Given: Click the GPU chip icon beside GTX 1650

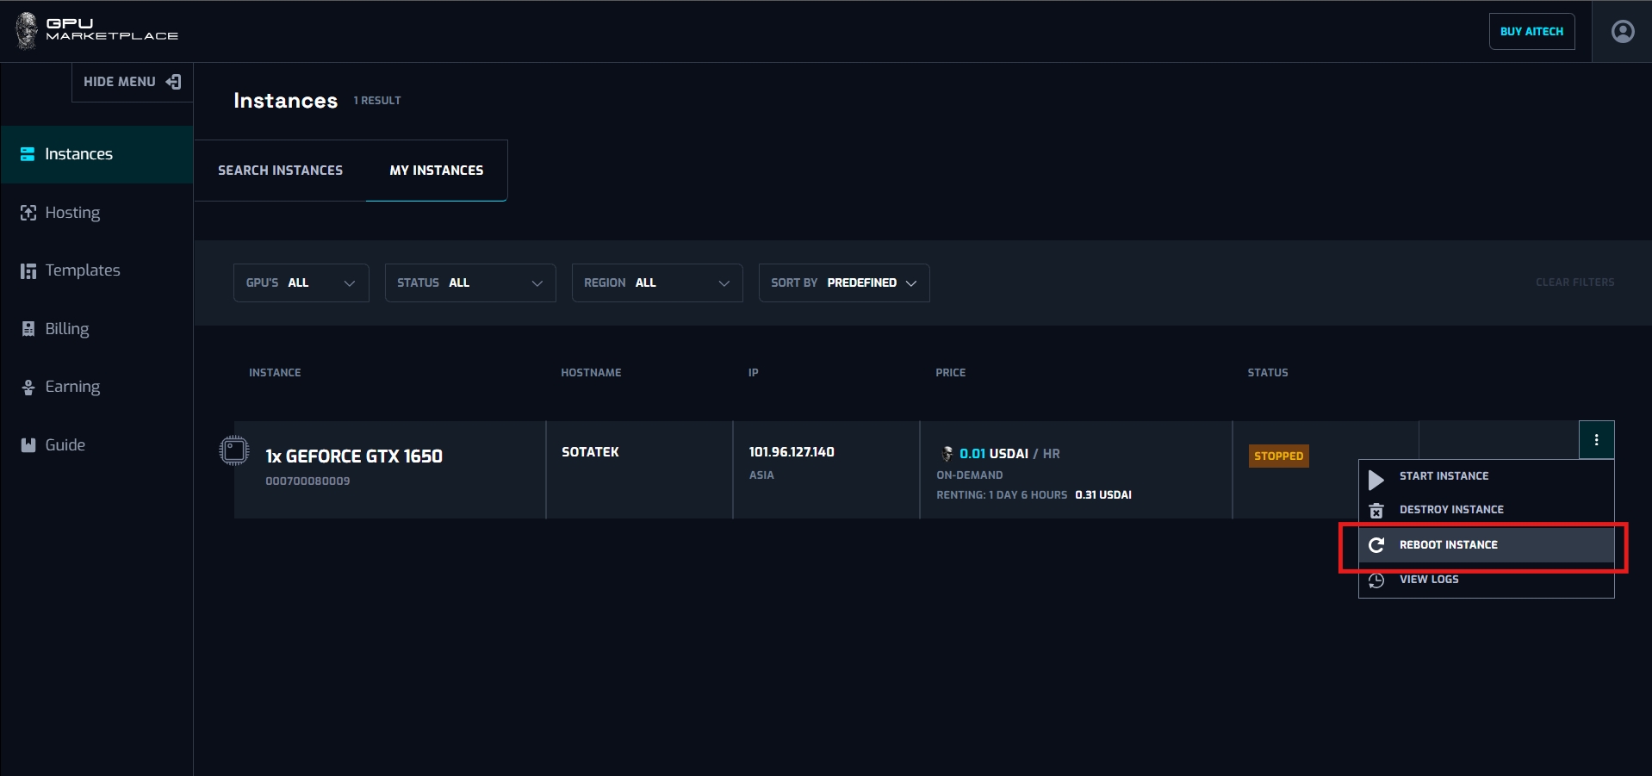Looking at the screenshot, I should [x=233, y=450].
